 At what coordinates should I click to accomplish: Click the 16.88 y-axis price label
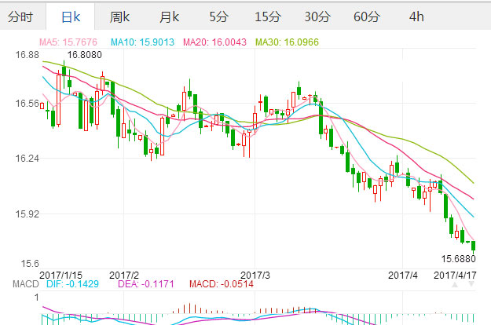pyautogui.click(x=27, y=55)
